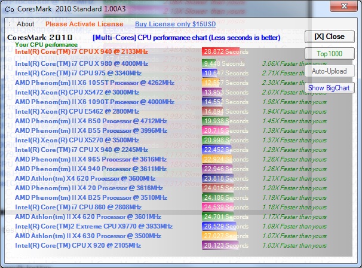Click the 20.998 Seconds bar

216,140
